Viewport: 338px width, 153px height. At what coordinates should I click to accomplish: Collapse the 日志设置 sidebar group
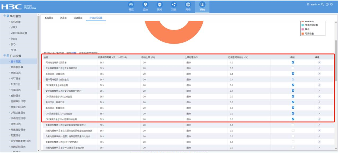coord(5,56)
